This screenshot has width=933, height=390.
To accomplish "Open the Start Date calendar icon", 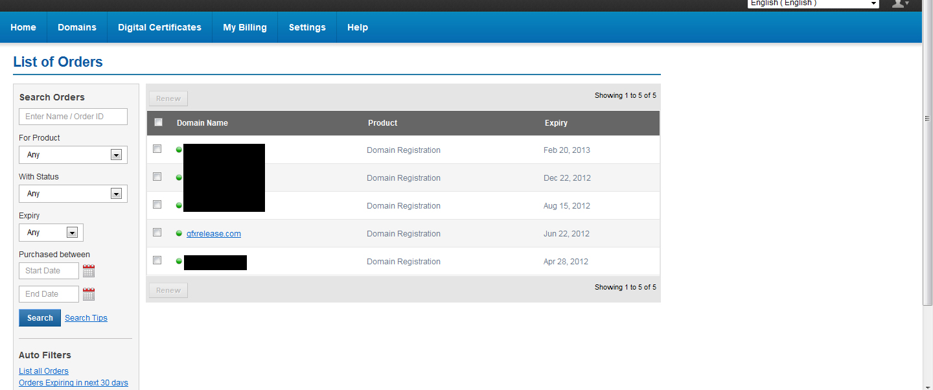I will pos(89,271).
